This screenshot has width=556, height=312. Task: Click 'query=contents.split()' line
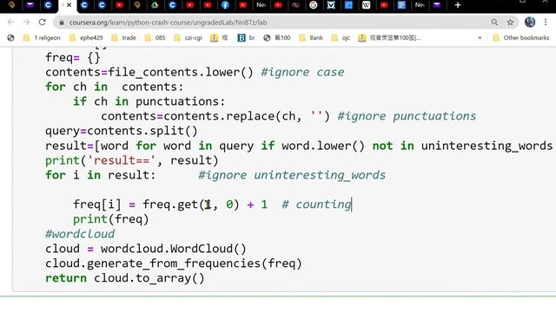coord(122,131)
